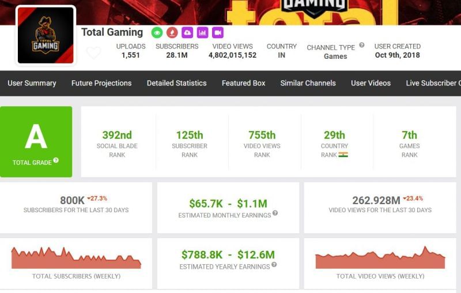Click help icon beside Estimated Monthly Earnings

[x=275, y=213]
